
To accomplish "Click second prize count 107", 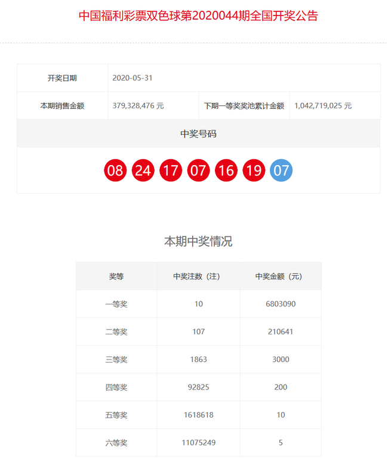I will coord(199,331).
